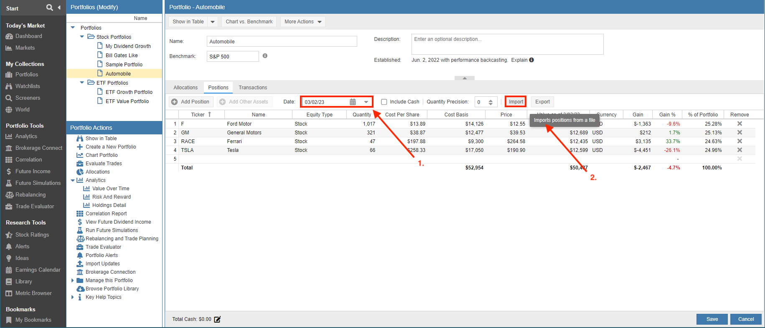Collapse the Stock Portfolios folder
This screenshot has height=328, width=765.
82,37
